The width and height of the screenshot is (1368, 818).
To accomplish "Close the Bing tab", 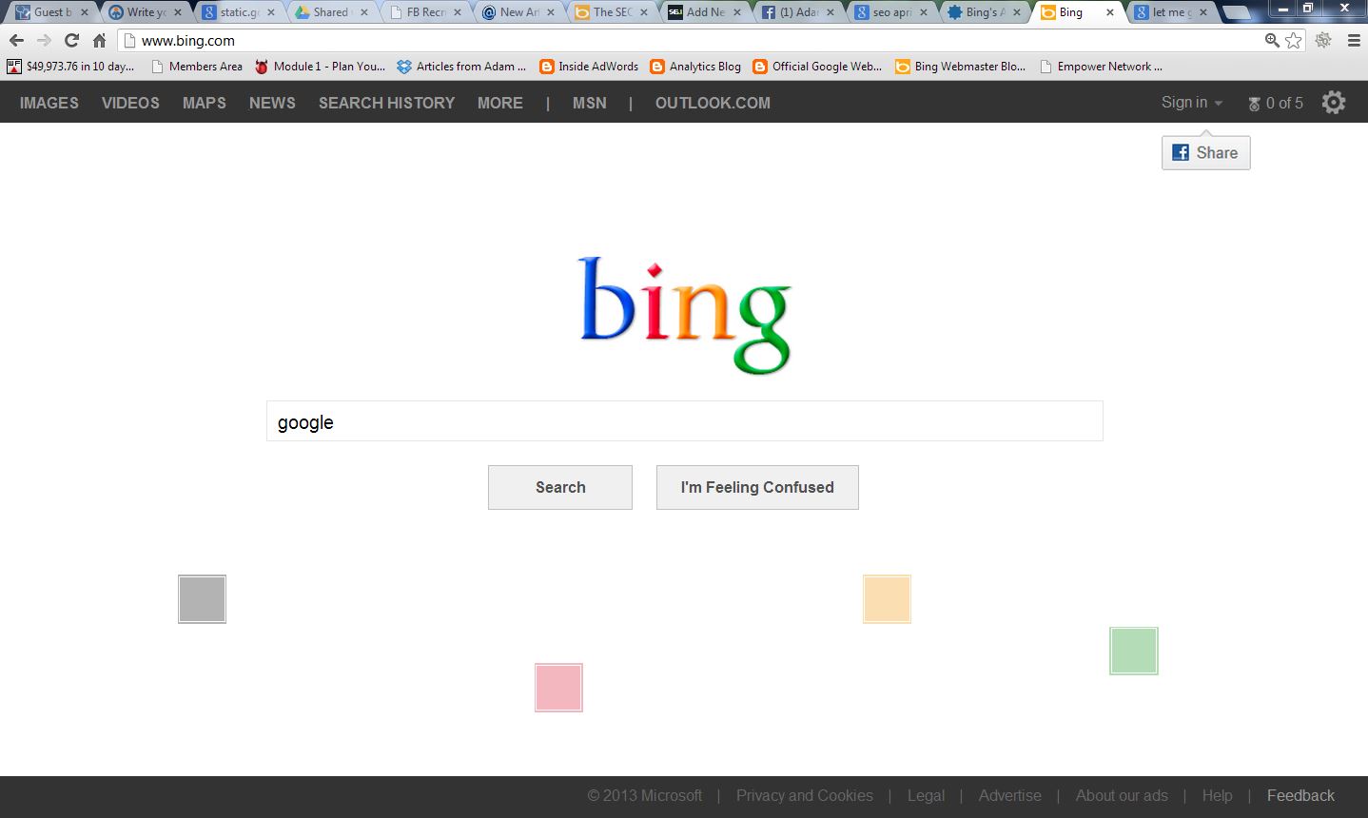I will tap(1109, 12).
